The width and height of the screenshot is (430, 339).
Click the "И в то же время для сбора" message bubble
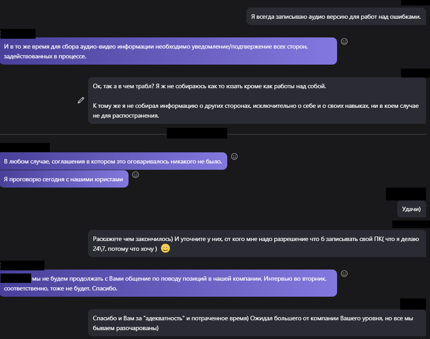[x=168, y=51]
